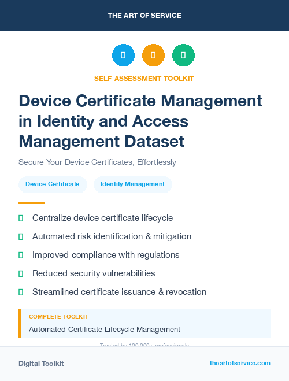Open theartofservice.com link
289x381 pixels.
240,363
